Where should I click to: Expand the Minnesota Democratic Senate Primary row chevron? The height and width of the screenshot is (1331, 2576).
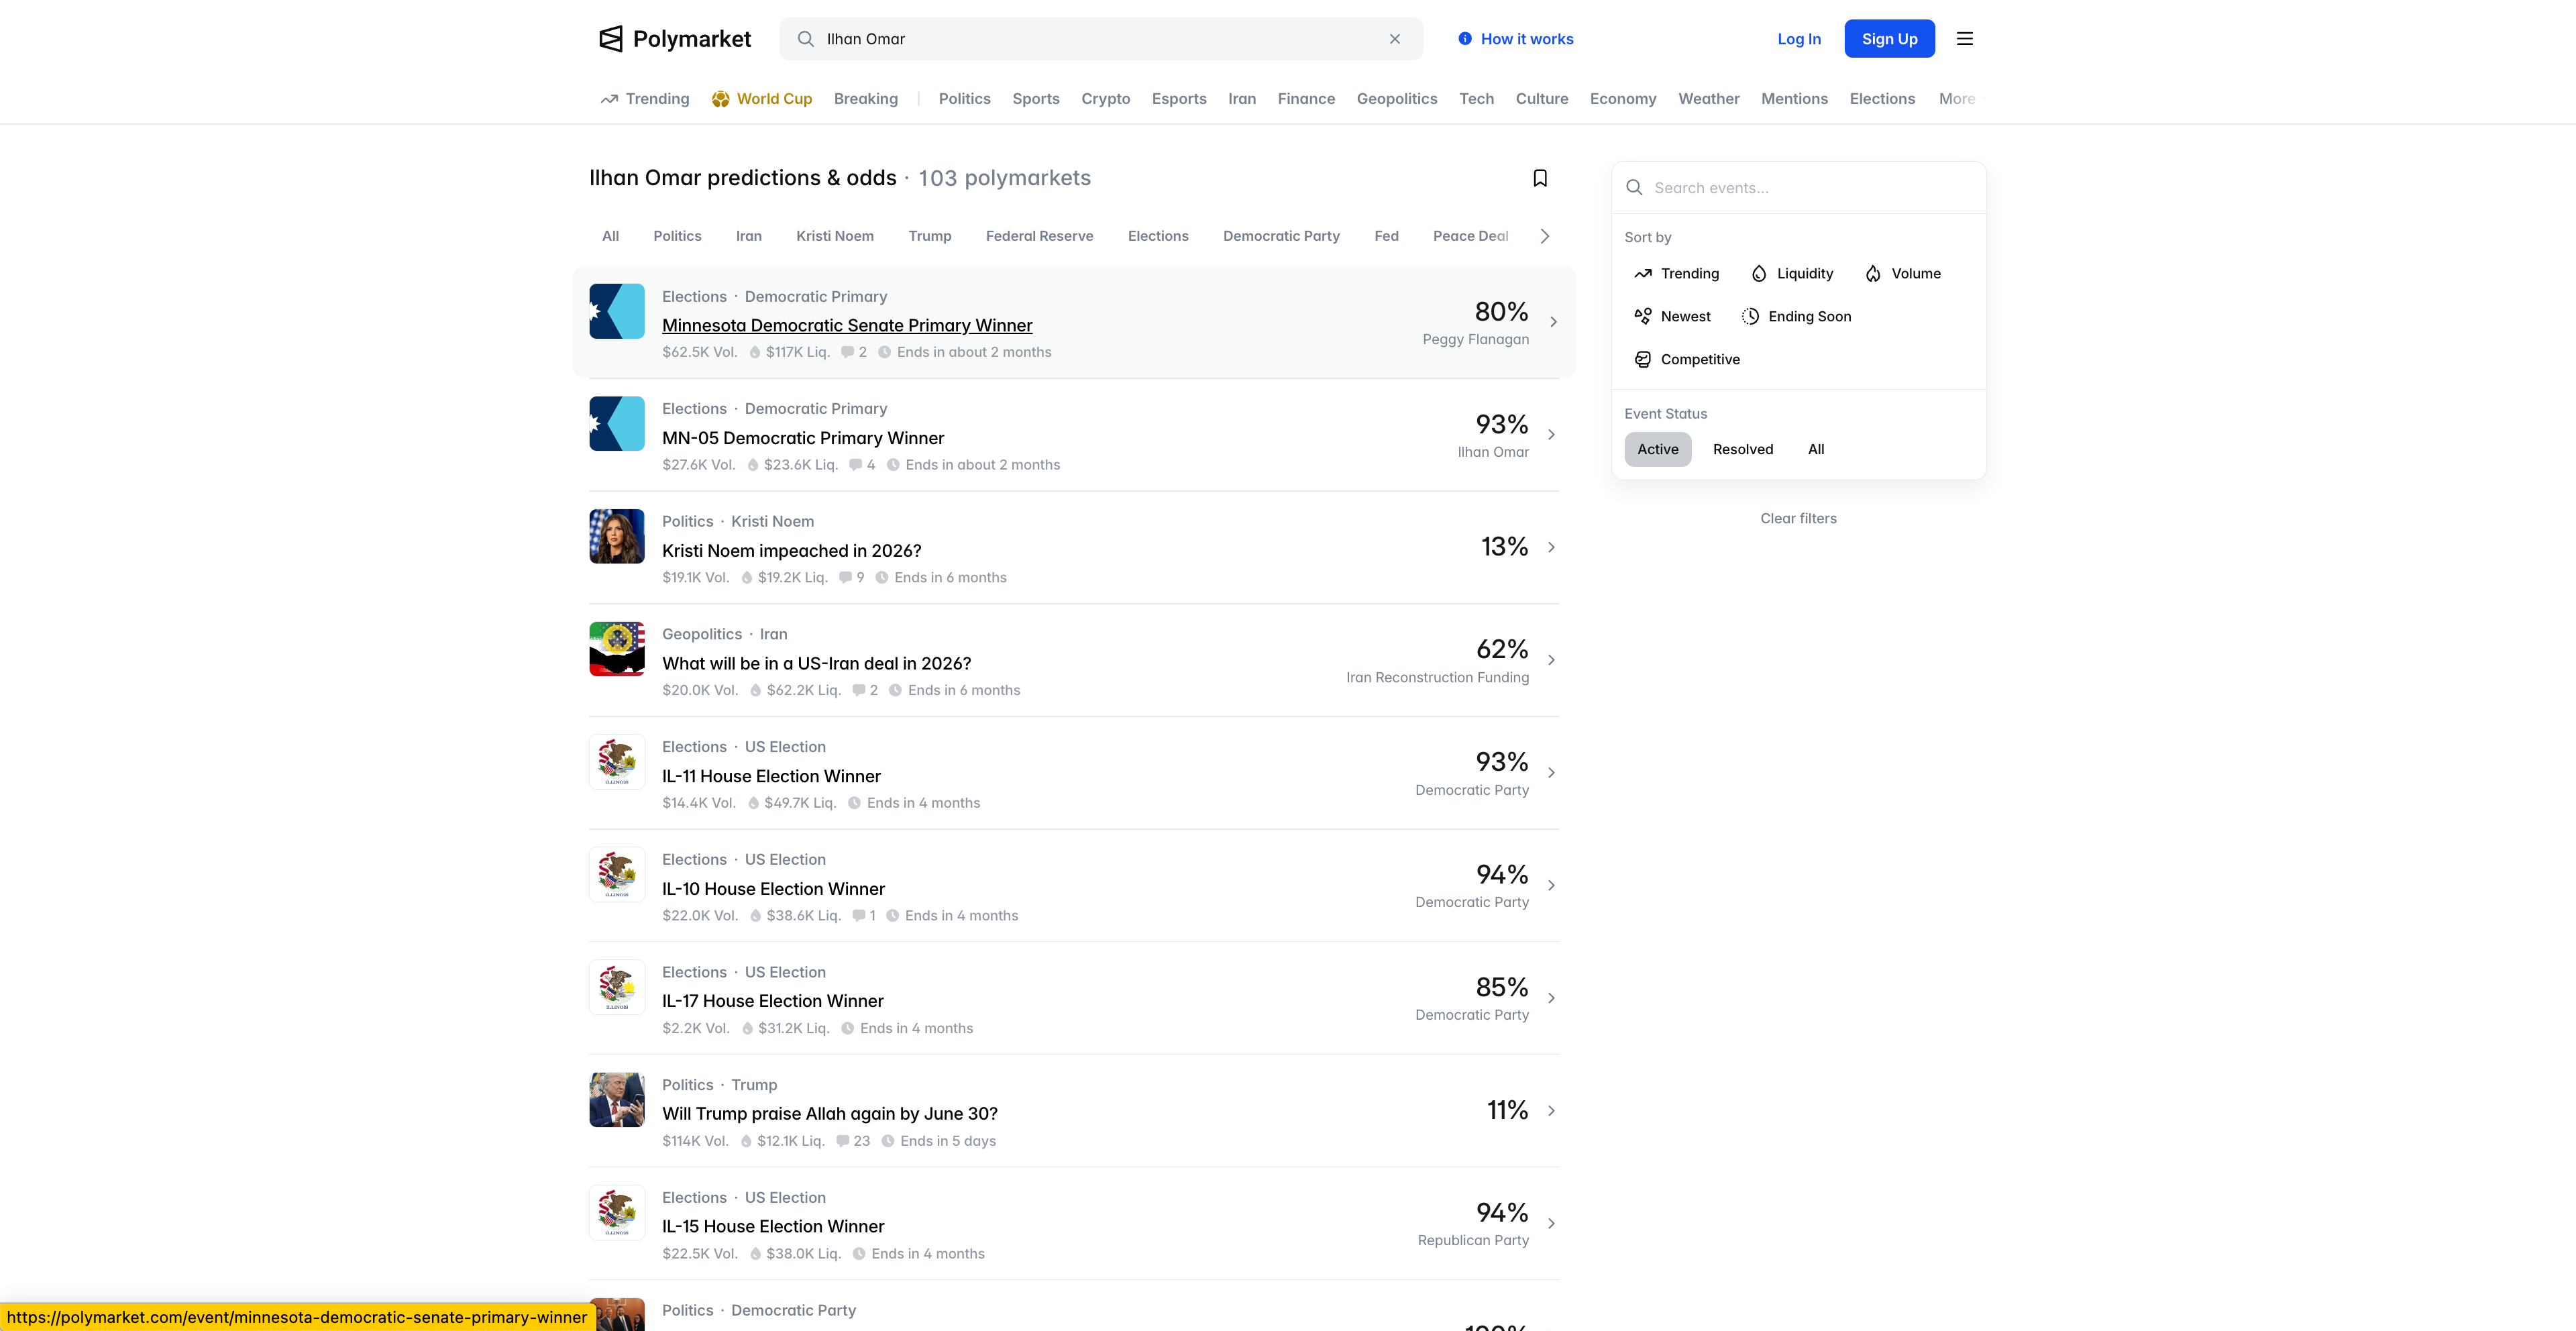click(1552, 322)
